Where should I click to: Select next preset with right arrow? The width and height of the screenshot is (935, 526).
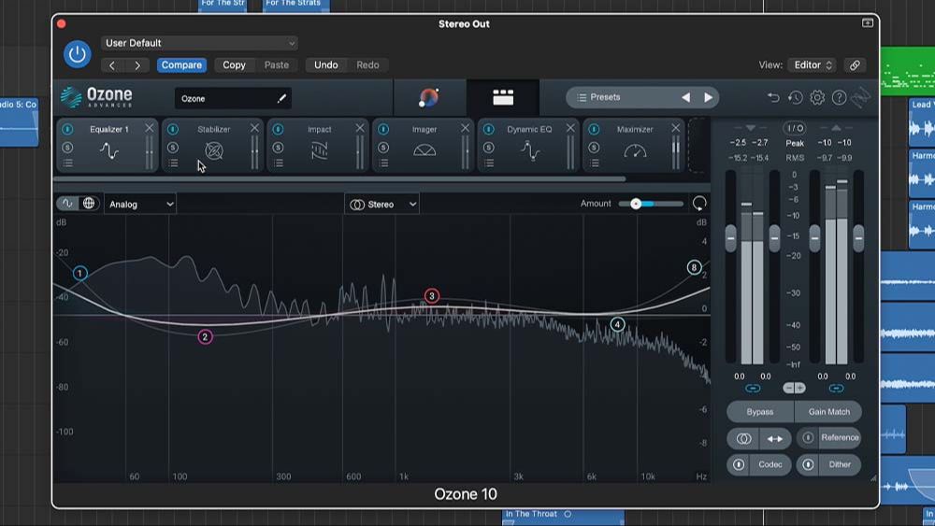pyautogui.click(x=708, y=97)
